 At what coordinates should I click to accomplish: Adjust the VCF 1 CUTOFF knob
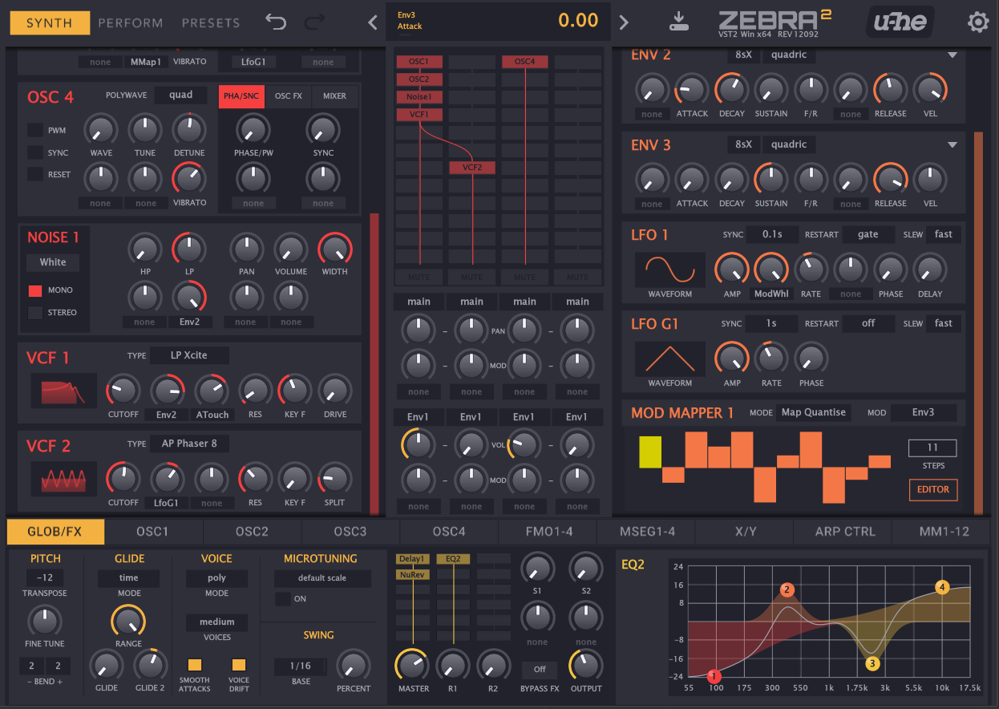[x=123, y=391]
